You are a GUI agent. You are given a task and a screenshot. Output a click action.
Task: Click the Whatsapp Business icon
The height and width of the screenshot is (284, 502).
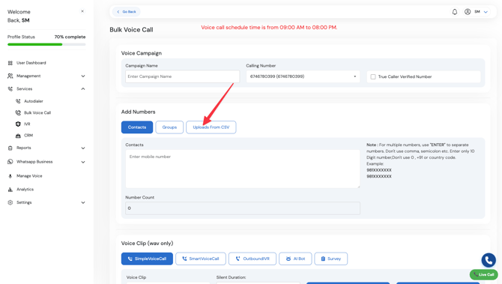[10, 162]
